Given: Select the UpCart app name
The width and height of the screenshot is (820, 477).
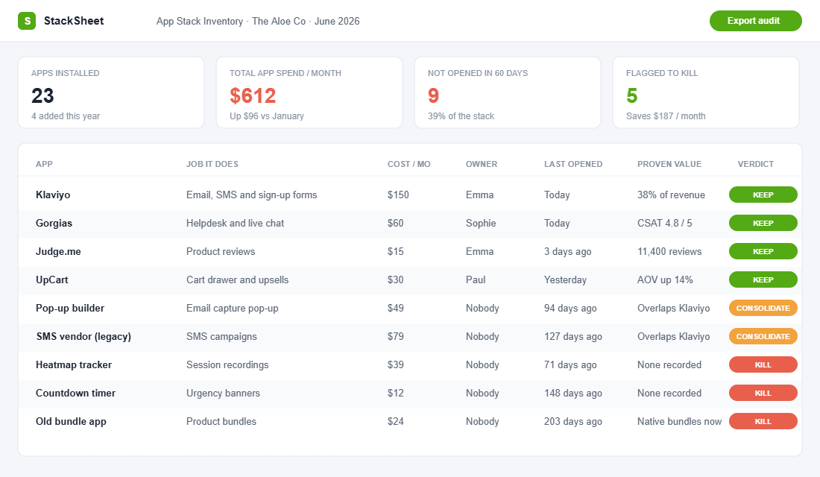Looking at the screenshot, I should tap(51, 279).
